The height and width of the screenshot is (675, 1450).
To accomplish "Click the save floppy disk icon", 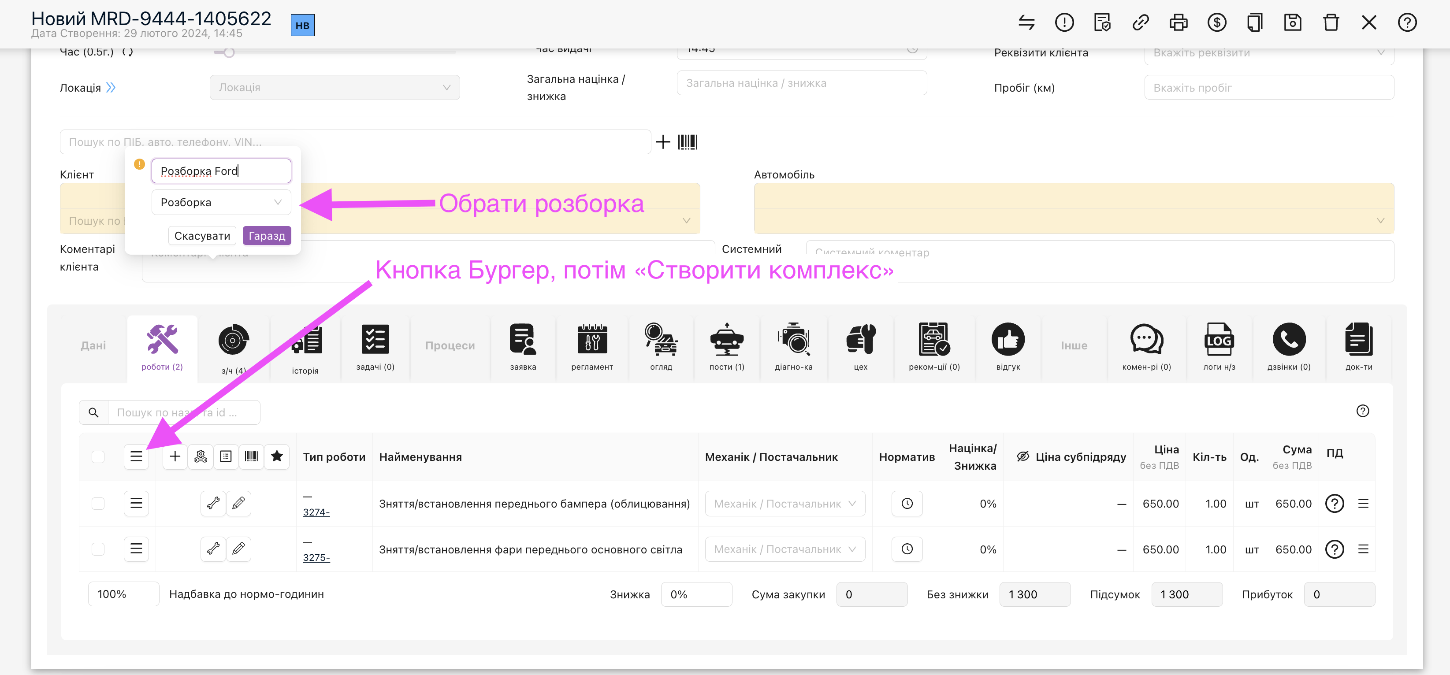I will coord(1292,22).
